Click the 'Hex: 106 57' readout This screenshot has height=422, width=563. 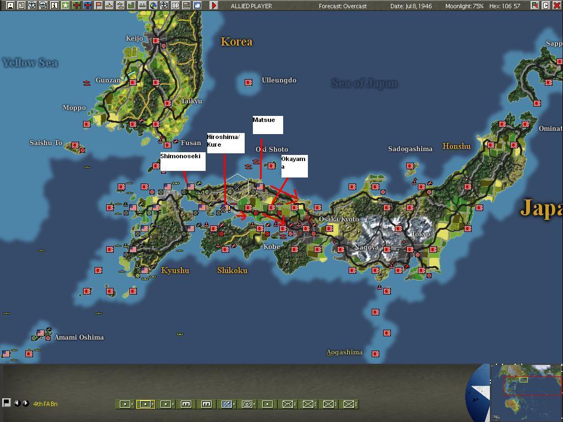click(x=505, y=5)
